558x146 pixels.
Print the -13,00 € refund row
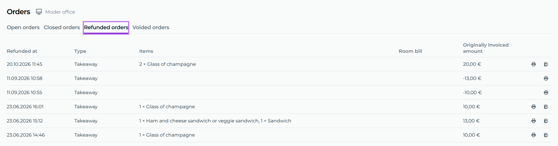546,78
